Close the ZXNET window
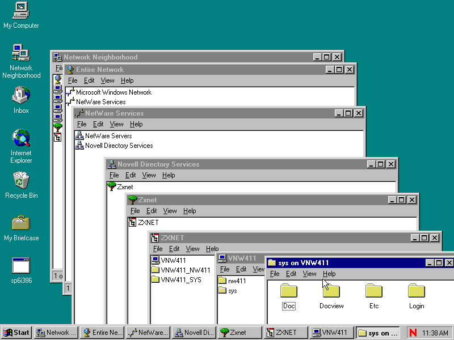454x340 pixels. tap(435, 237)
